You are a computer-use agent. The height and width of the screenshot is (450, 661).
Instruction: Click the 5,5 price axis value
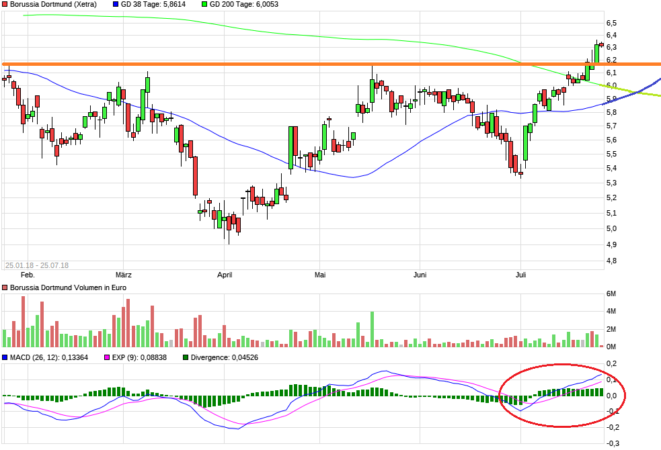click(x=611, y=154)
